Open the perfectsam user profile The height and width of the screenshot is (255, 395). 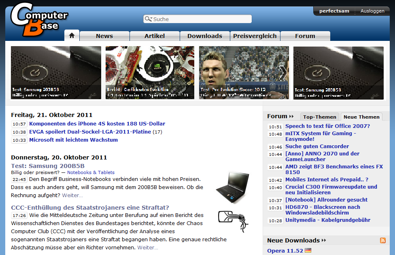(334, 11)
